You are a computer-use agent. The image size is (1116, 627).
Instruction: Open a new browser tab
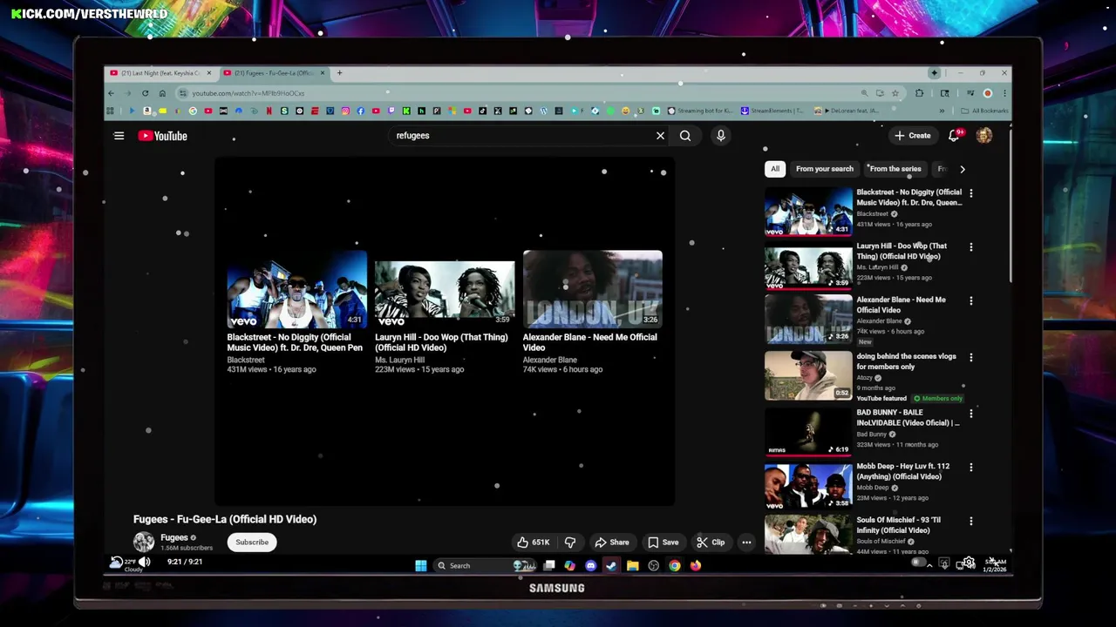[339, 73]
